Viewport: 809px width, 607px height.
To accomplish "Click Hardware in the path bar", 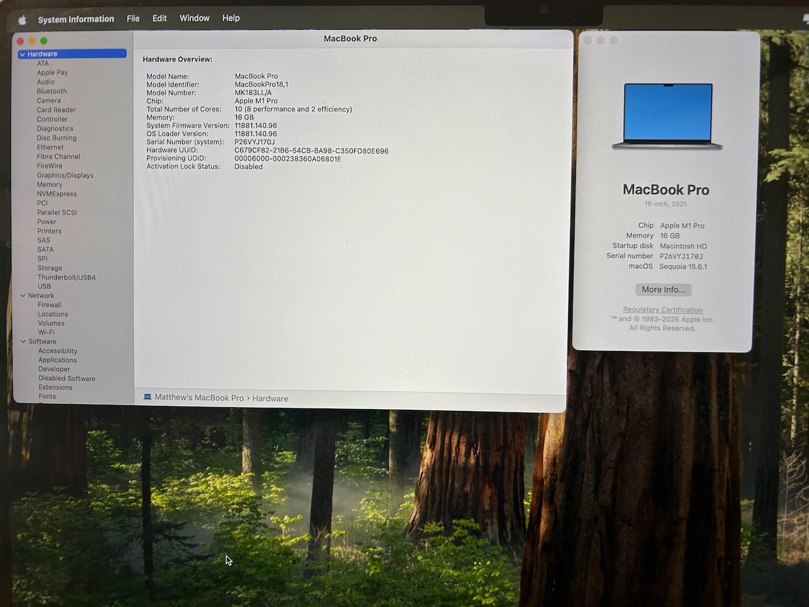I will 271,398.
